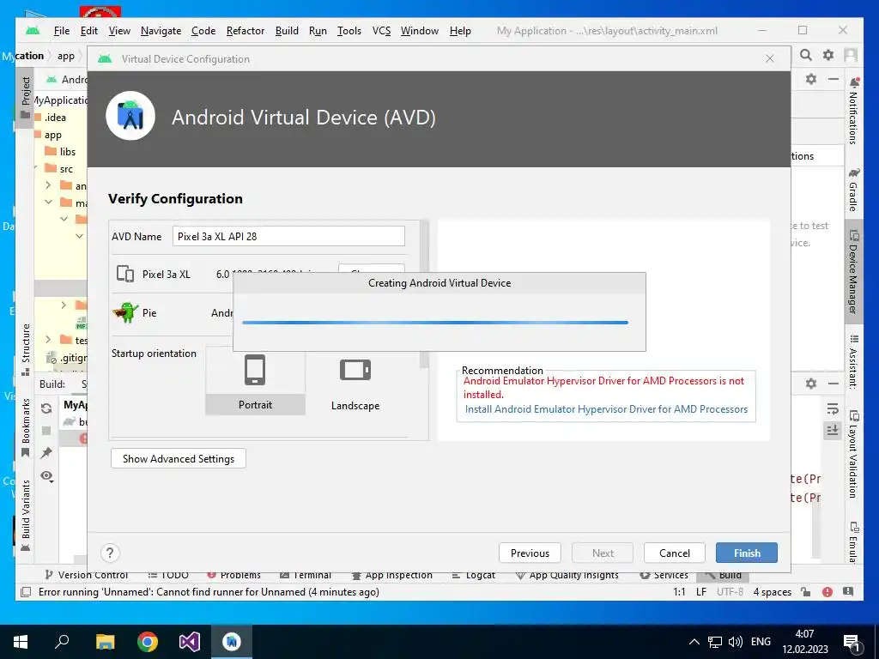Install Android Emulator Hypervisor Driver link
Viewport: 879px width, 659px height.
606,409
